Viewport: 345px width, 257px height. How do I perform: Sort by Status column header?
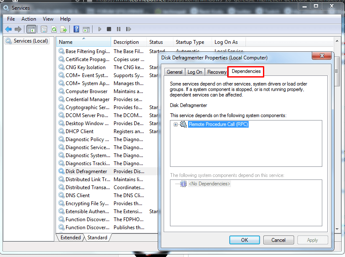[160, 42]
